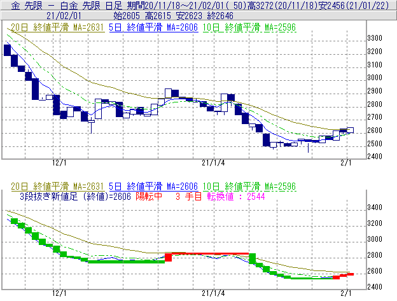Viewport: 397px width, 301px height.
Task: Click the period low 安2456(21/01/22)
Action: pyautogui.click(x=354, y=5)
